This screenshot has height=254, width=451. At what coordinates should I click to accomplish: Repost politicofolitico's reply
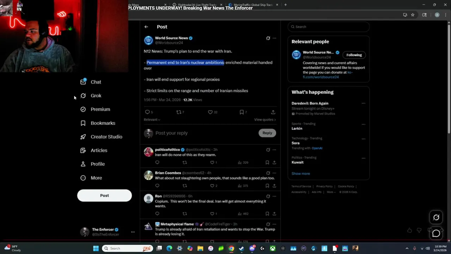point(185,163)
